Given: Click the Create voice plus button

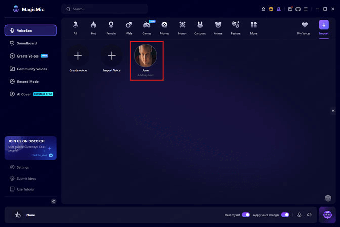Looking at the screenshot, I should [x=78, y=56].
